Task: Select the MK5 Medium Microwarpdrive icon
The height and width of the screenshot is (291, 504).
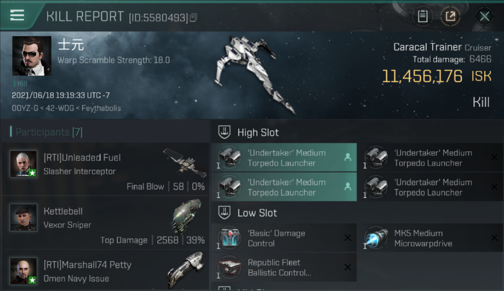Action: click(x=376, y=238)
